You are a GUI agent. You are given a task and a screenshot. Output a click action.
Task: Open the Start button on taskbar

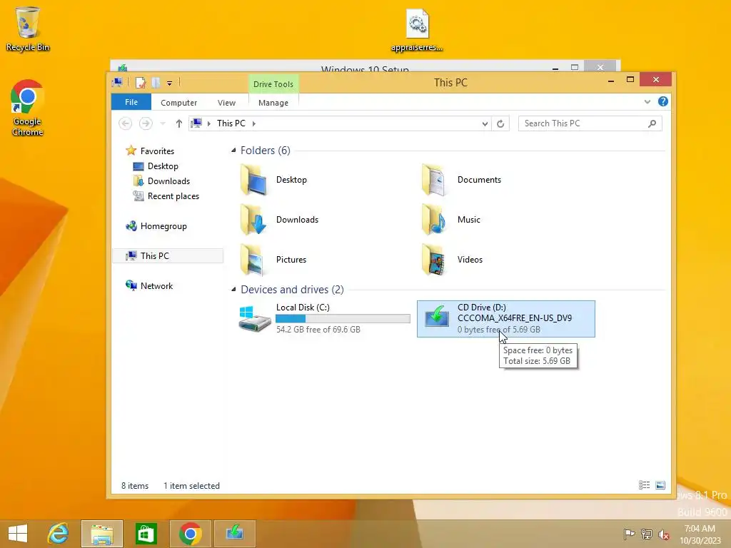[18, 534]
